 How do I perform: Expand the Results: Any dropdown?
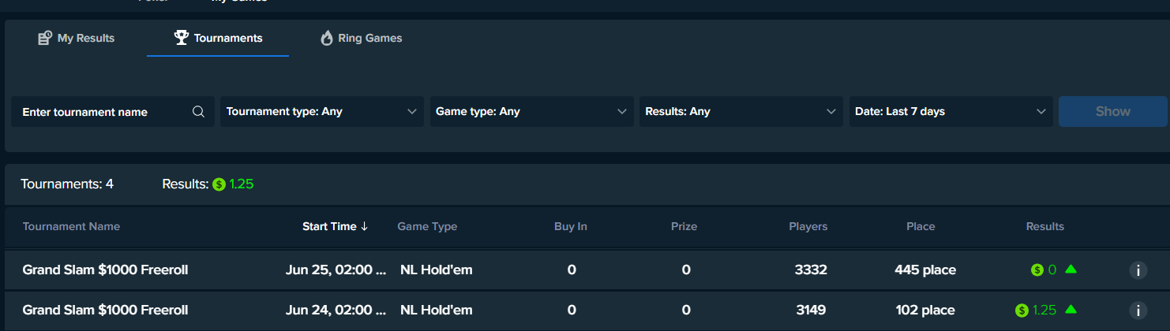741,112
